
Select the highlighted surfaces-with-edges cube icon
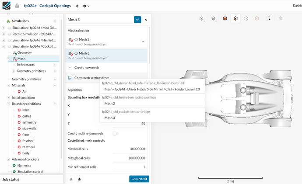235,18
